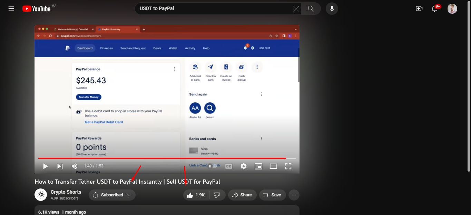
Task: Switch to the miniplayer
Action: (x=258, y=166)
